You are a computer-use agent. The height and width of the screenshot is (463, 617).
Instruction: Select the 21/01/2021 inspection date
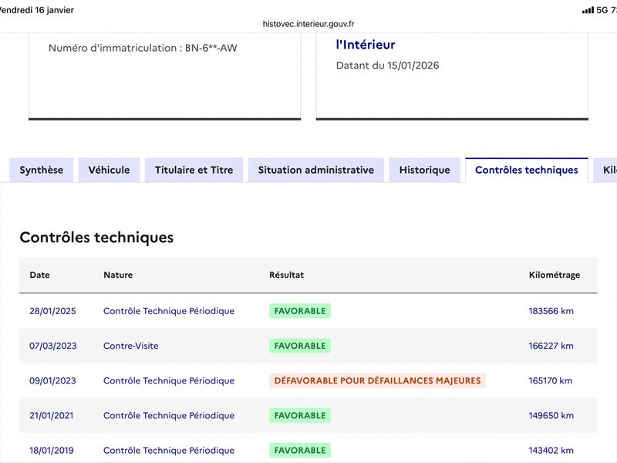[52, 415]
